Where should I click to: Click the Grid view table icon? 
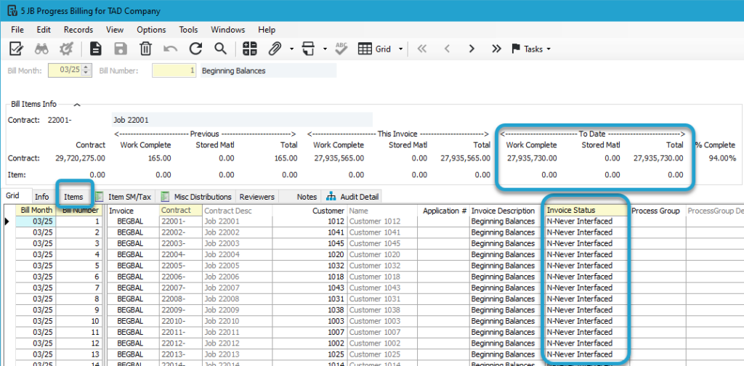[x=365, y=49]
